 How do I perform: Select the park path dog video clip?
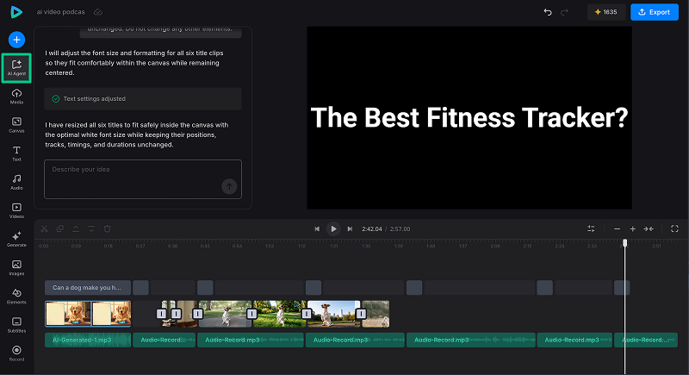226,314
